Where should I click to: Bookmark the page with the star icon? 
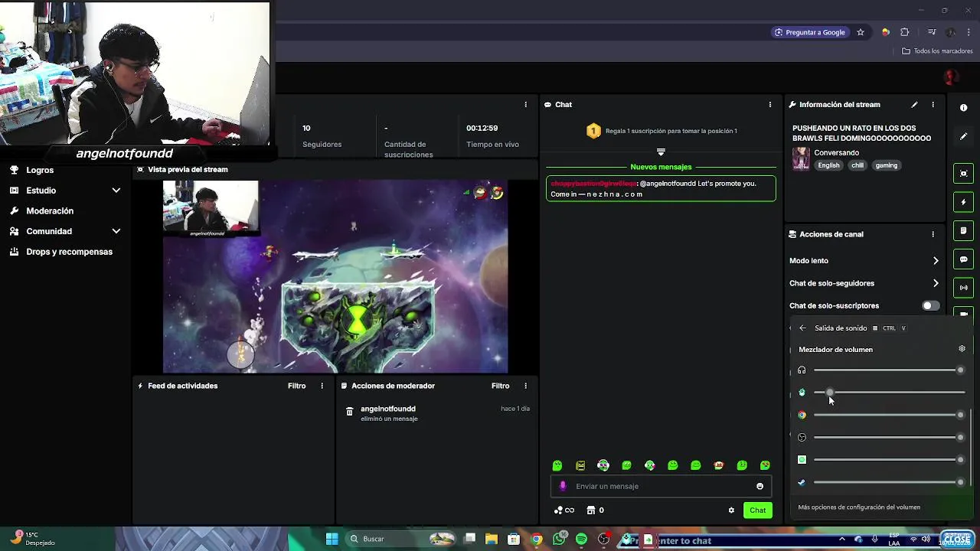click(x=861, y=32)
